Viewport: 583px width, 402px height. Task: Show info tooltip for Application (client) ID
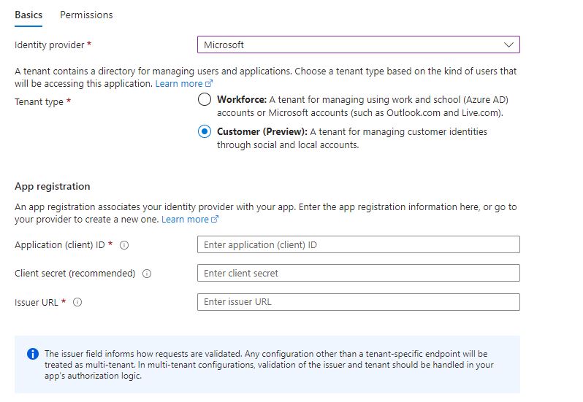[x=124, y=245]
